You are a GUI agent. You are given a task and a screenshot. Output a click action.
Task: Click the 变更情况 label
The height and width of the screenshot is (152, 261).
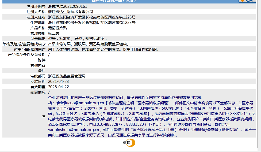tap(38, 92)
